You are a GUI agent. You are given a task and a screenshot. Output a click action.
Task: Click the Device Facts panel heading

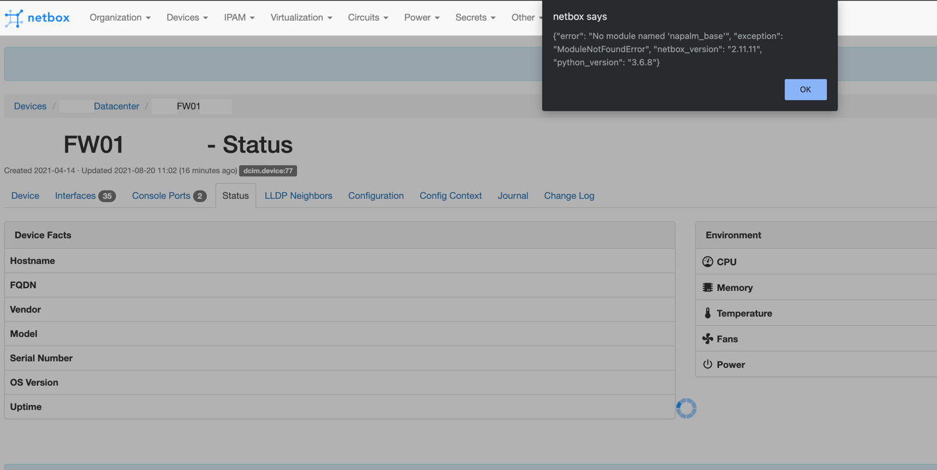click(43, 235)
